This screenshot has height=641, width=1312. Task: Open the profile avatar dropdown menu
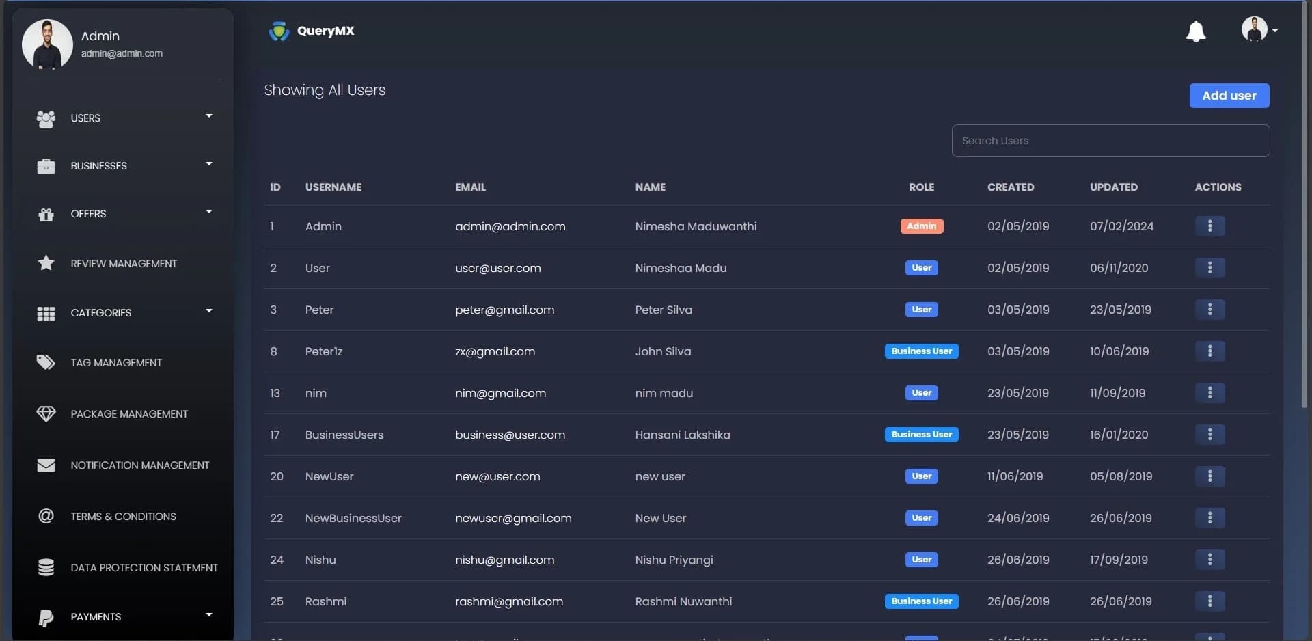pos(1259,29)
